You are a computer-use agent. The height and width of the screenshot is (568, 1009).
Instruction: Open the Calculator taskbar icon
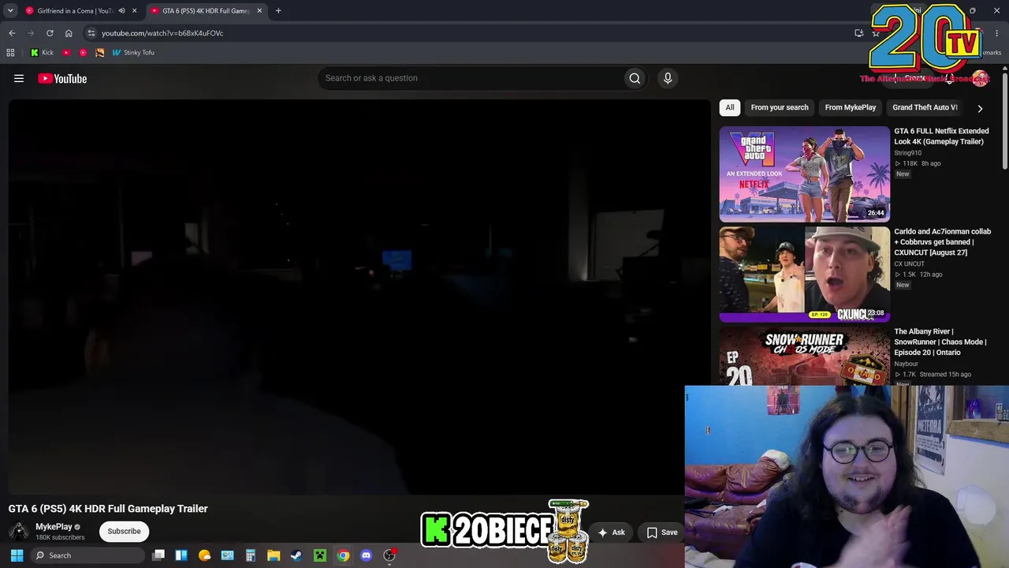click(x=251, y=555)
